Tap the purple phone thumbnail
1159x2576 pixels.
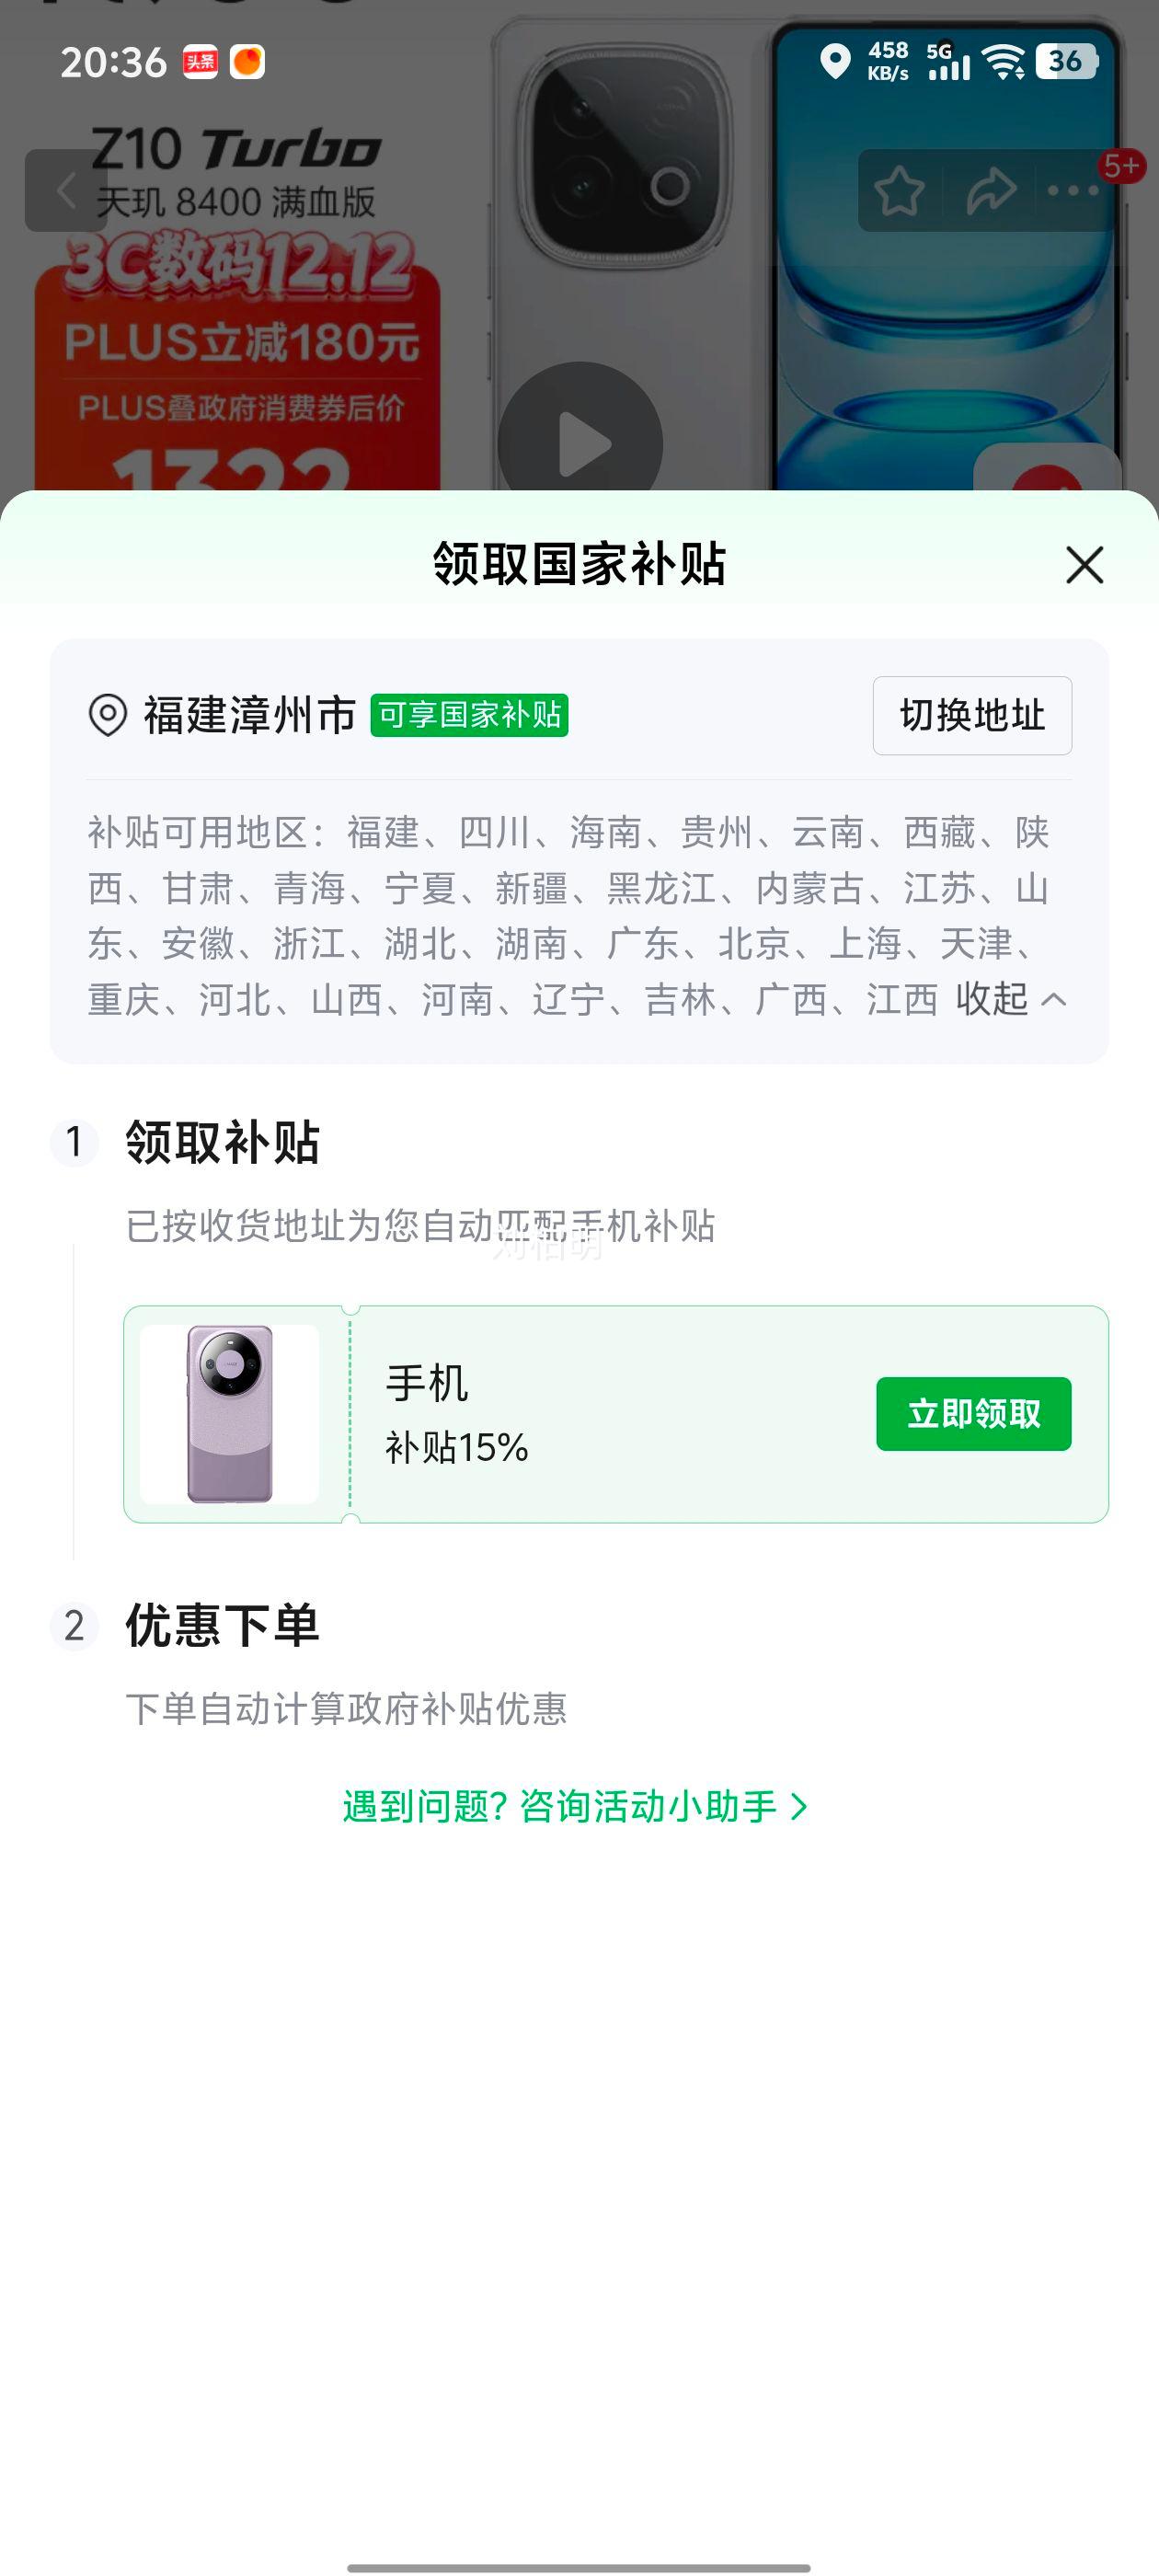[x=230, y=1414]
